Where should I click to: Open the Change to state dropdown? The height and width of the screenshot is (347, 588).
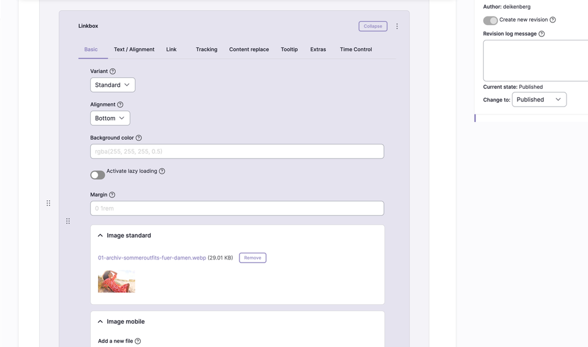pos(538,100)
